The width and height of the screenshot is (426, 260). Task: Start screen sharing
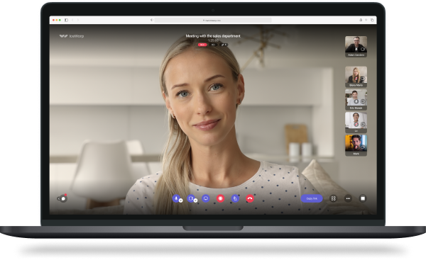click(206, 198)
